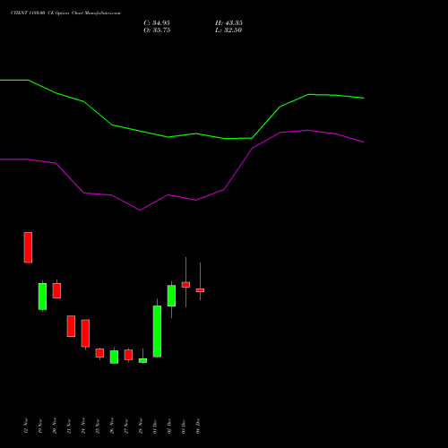Click the "26 Nov" date axis label

coord(112,426)
